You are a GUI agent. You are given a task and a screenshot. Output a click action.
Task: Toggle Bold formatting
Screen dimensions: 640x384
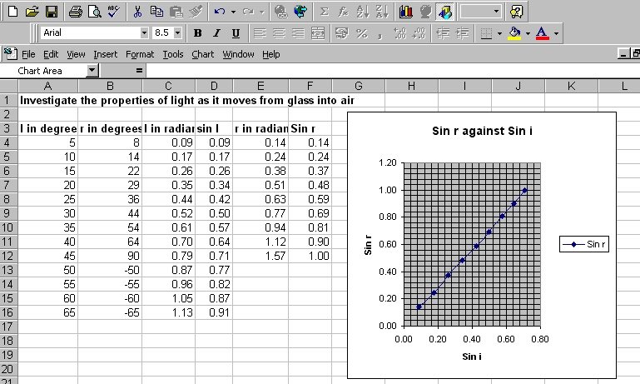[198, 33]
